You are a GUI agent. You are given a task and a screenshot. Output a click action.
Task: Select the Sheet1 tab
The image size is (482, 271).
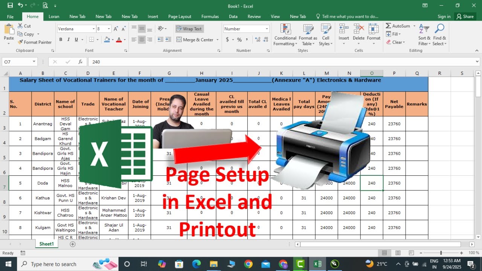point(47,244)
